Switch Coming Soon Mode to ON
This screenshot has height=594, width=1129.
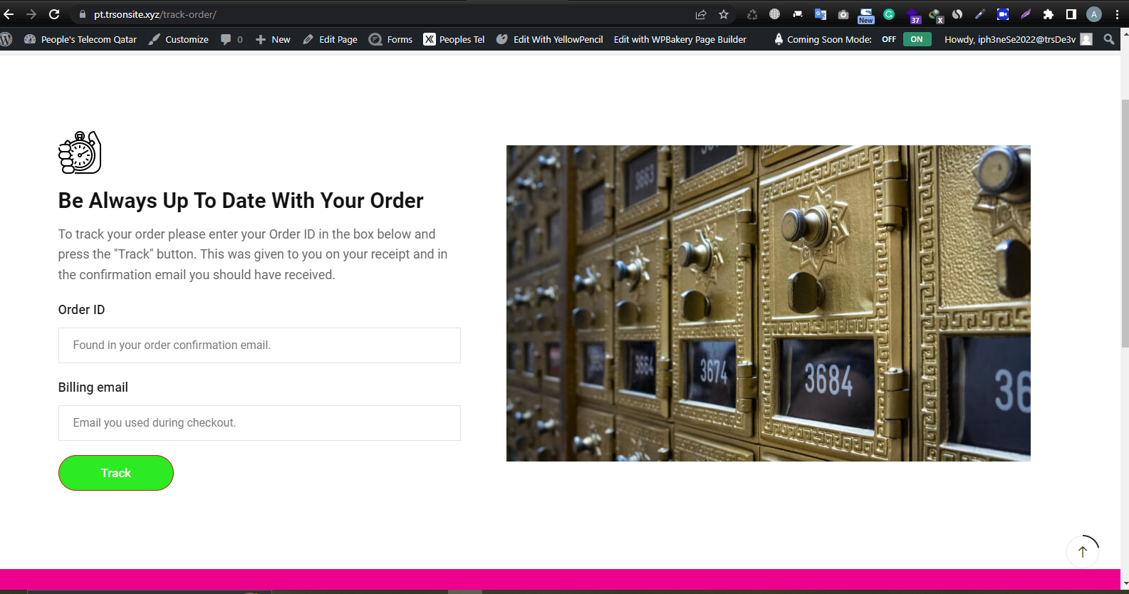click(x=917, y=39)
